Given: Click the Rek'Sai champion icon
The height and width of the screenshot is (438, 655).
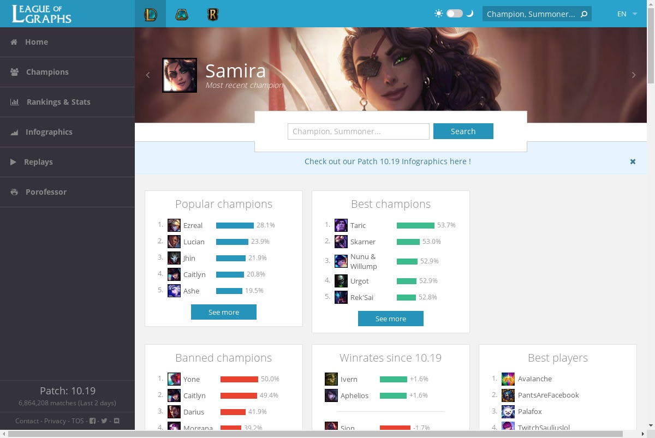Looking at the screenshot, I should tap(341, 297).
